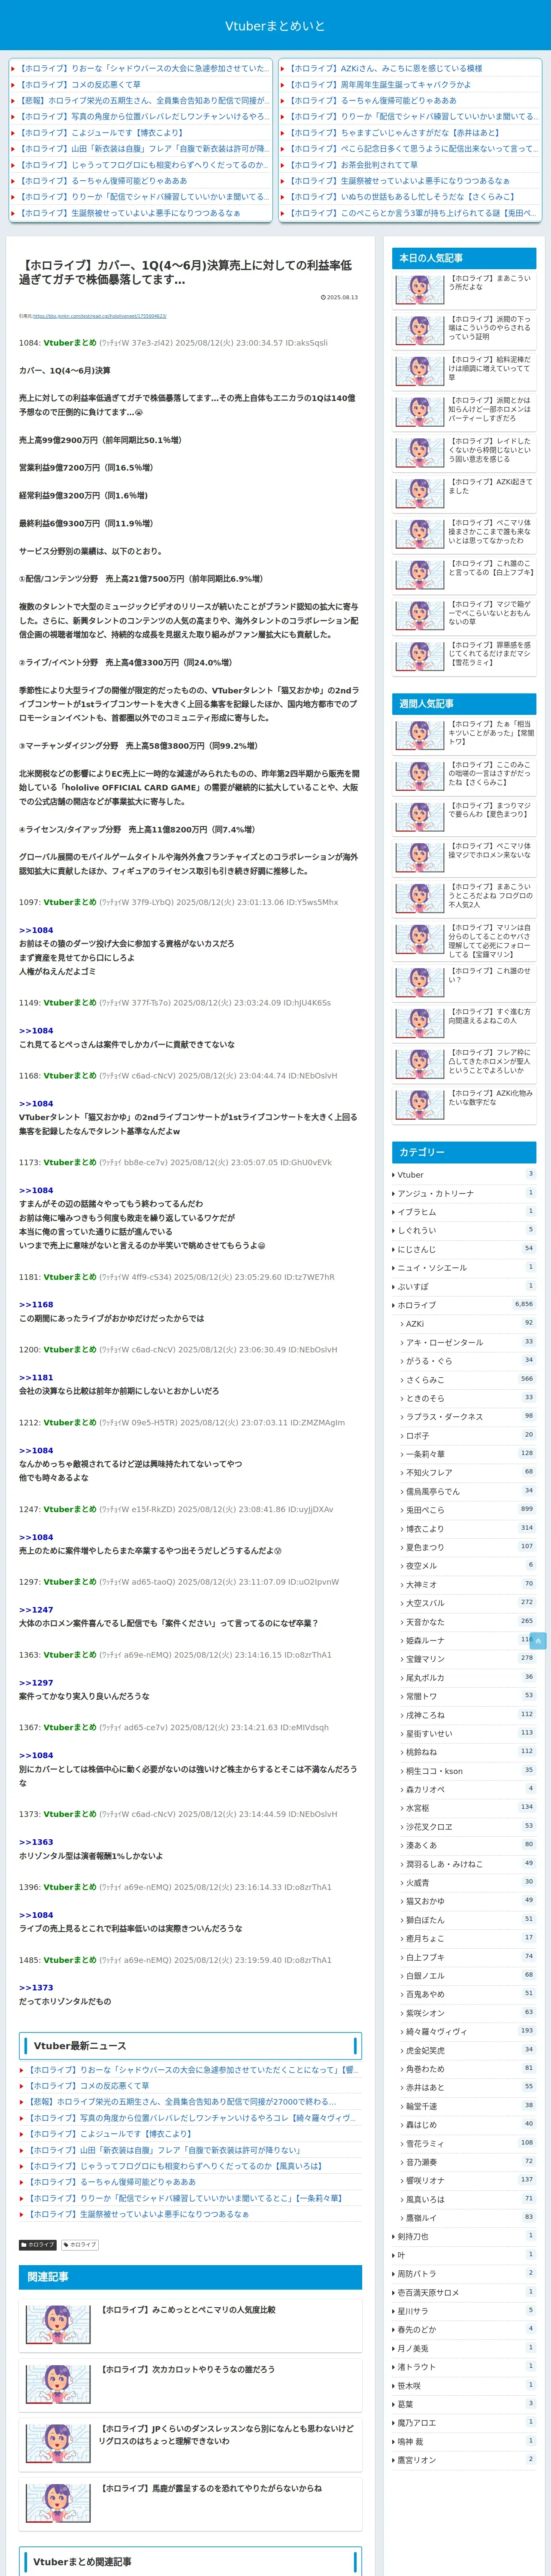The height and width of the screenshot is (2576, 551).
Task: Open 響咲リオナ subcategory
Action: point(468,2180)
